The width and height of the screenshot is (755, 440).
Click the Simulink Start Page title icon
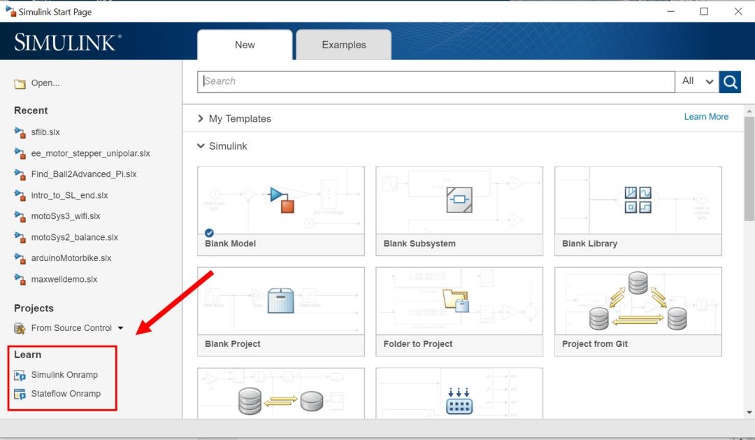[10, 11]
